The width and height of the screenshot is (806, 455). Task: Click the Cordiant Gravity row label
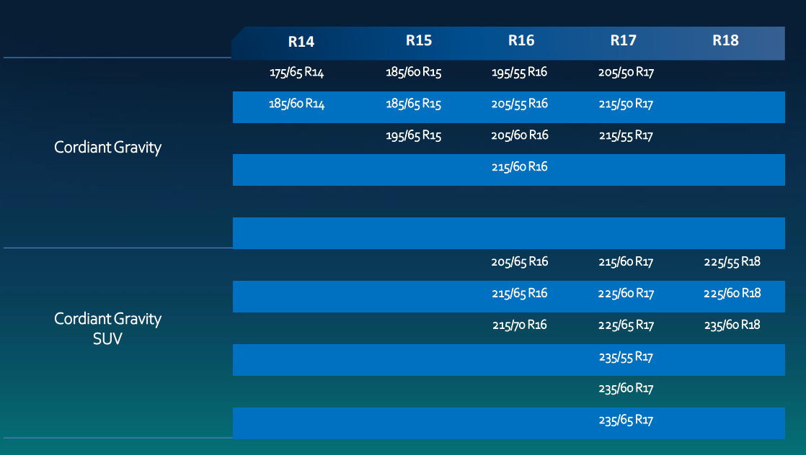pos(108,148)
